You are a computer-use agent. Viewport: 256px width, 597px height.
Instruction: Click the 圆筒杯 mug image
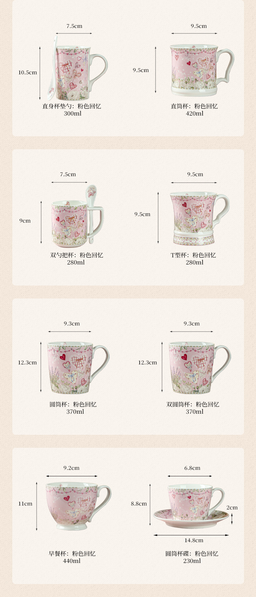pos(78,368)
